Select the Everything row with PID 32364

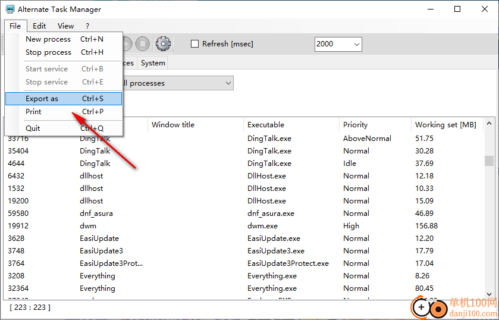[244, 288]
